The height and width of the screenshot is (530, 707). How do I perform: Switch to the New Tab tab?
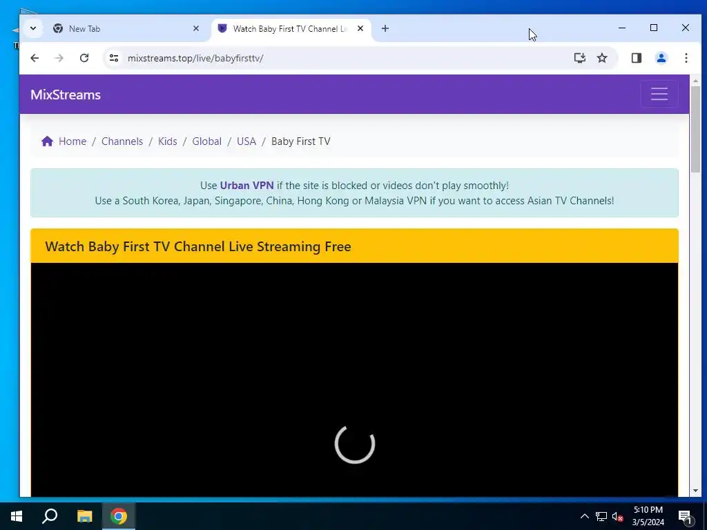coord(125,29)
